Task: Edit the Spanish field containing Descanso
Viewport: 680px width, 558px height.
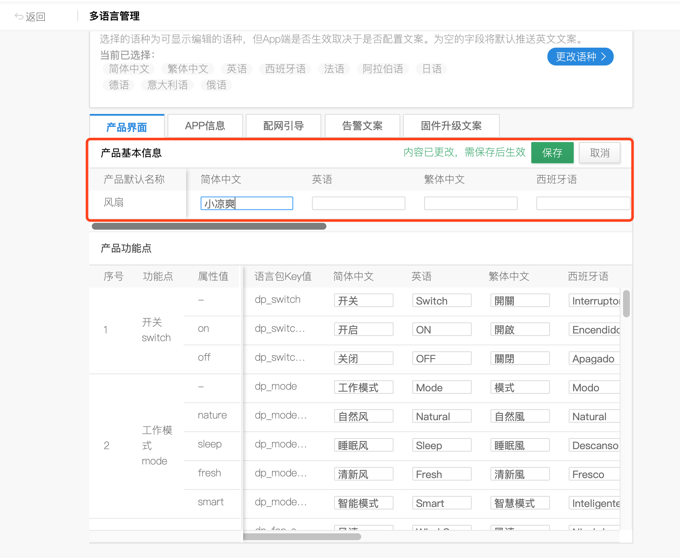Action: point(594,445)
